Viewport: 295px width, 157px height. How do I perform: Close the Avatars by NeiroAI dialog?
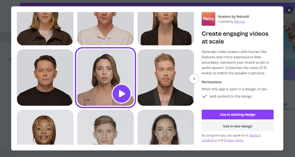tap(289, 10)
